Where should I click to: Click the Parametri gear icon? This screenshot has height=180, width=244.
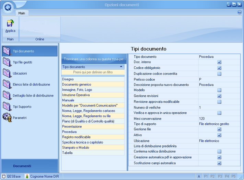(7, 117)
